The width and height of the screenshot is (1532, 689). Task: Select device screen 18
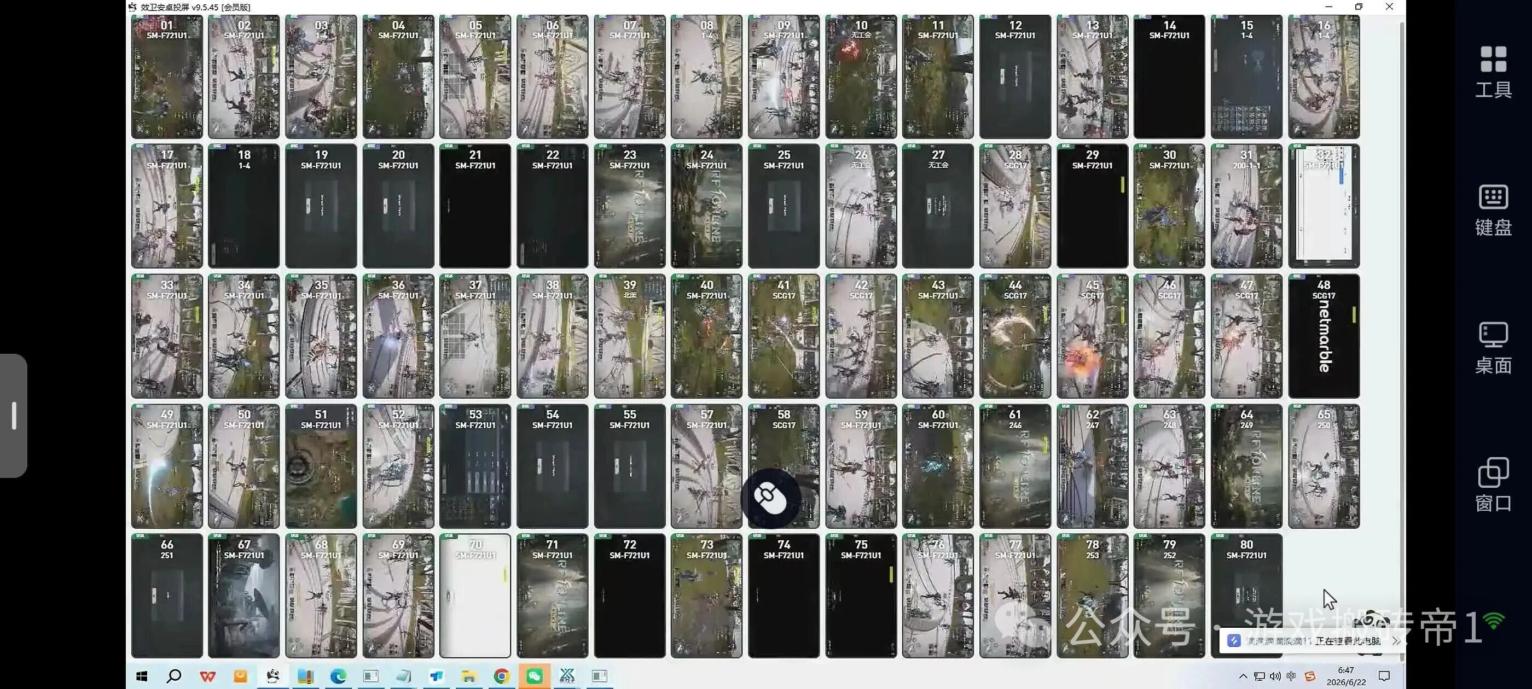point(244,206)
